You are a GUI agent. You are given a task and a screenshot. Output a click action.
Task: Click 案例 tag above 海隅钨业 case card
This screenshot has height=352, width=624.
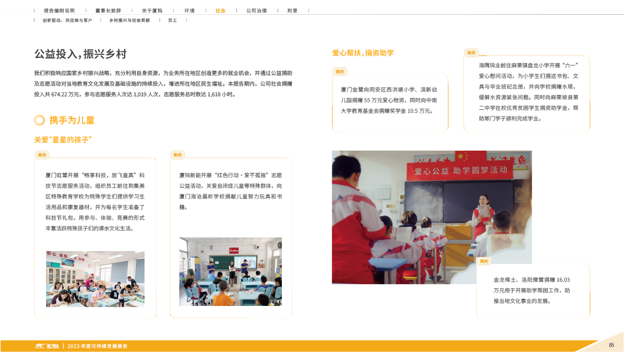[x=471, y=53]
